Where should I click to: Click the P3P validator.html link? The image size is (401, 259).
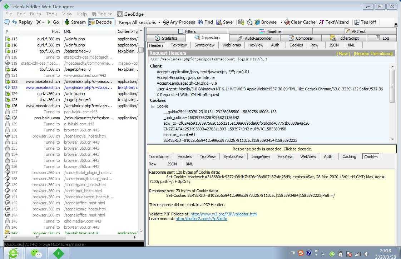coord(224,214)
